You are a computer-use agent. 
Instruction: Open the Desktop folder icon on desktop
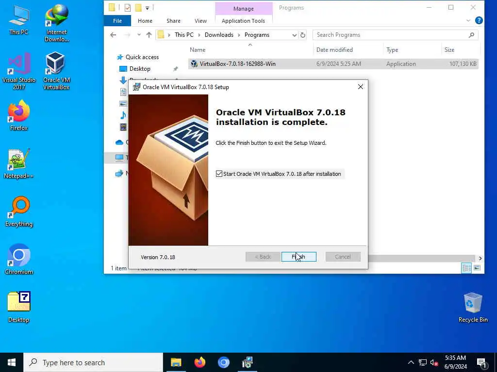19,307
